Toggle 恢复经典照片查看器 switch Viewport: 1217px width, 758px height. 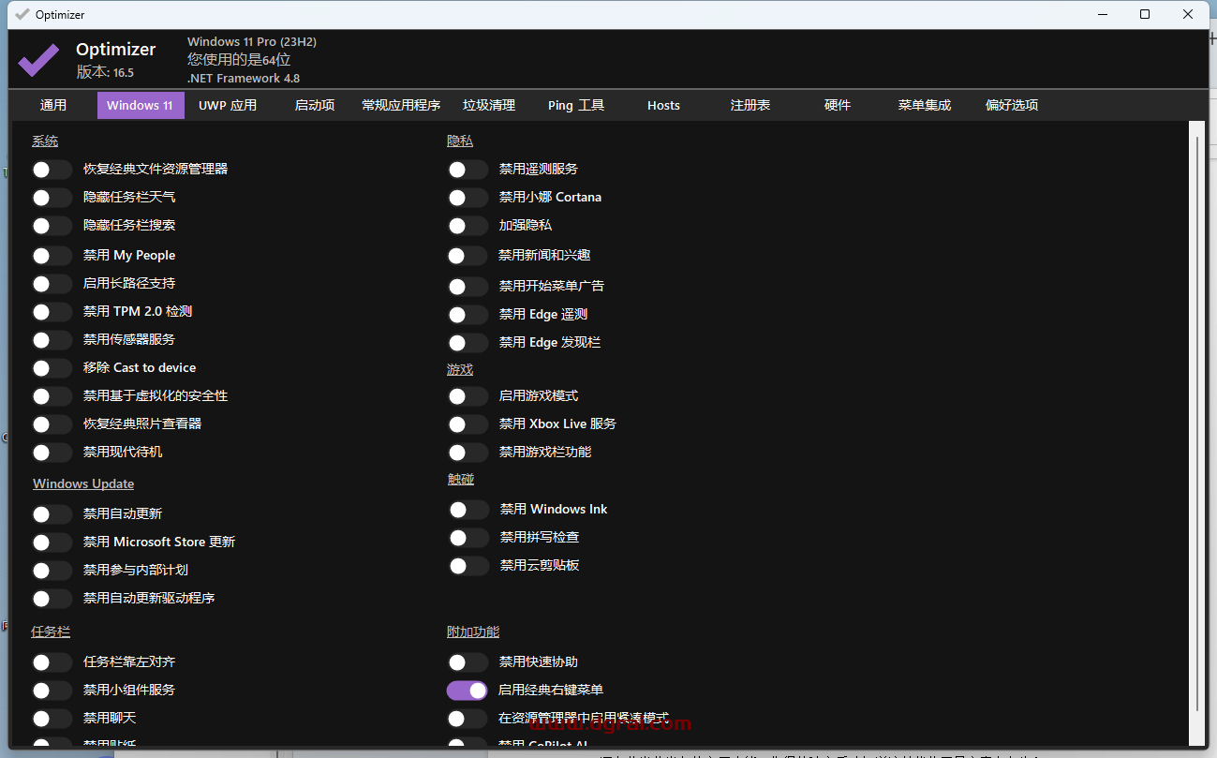(x=52, y=424)
